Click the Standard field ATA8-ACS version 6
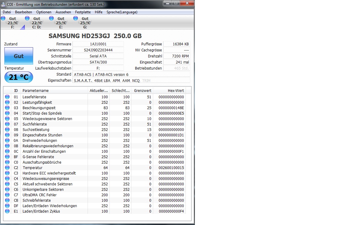 131,74
